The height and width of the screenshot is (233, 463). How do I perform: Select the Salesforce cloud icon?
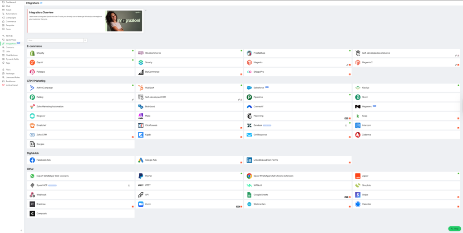click(249, 88)
